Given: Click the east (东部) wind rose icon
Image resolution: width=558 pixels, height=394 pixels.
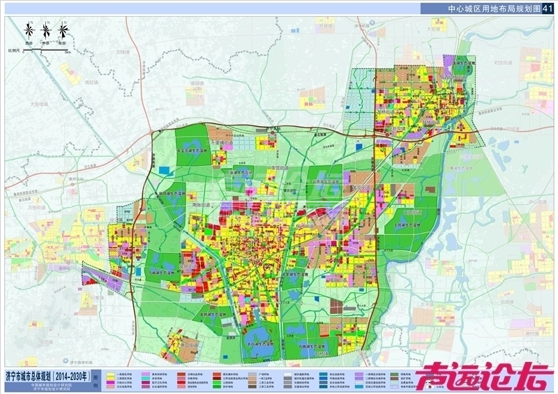Looking at the screenshot, I should click(x=63, y=31).
